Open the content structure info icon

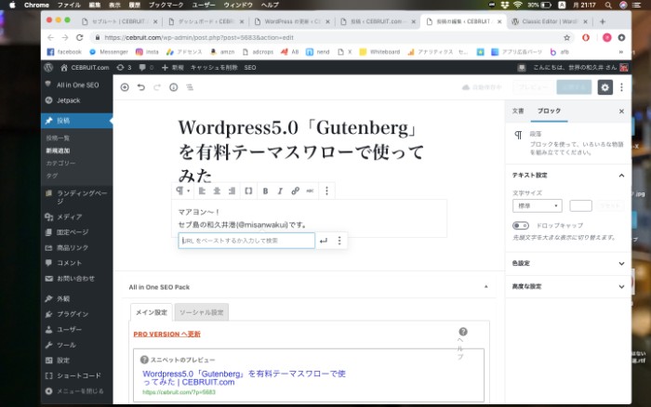click(173, 87)
